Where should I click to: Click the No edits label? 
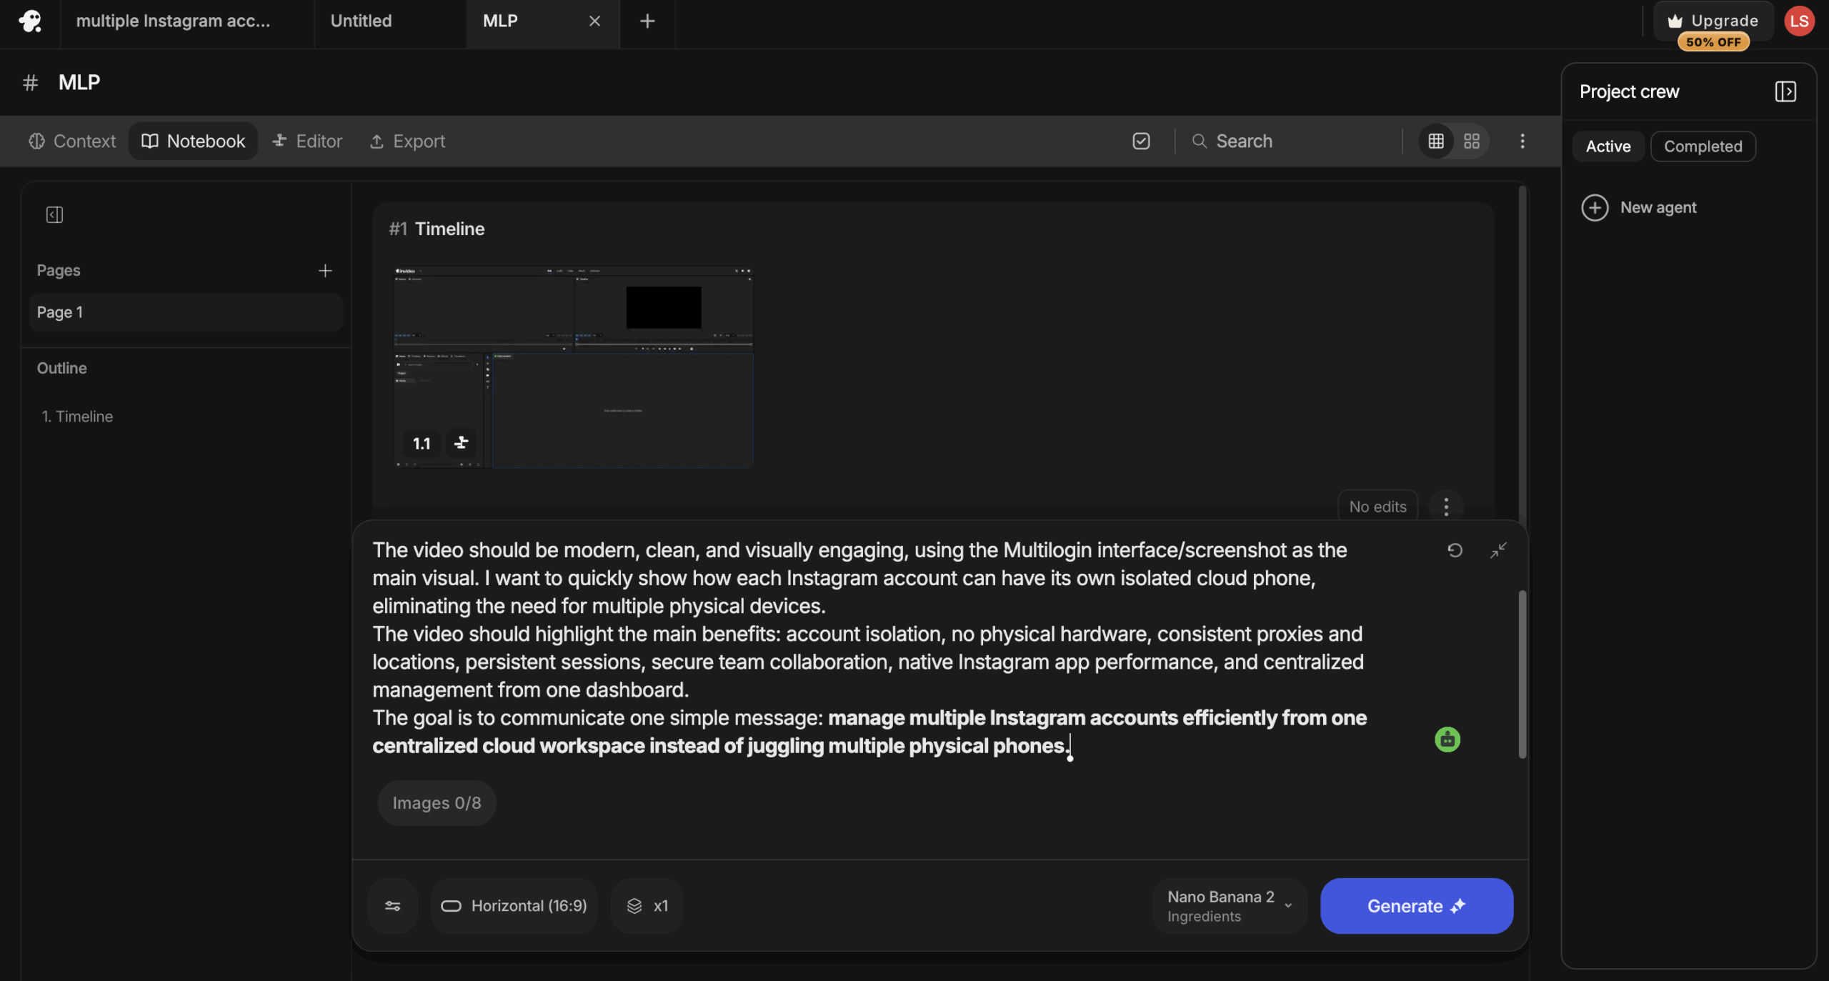tap(1377, 507)
